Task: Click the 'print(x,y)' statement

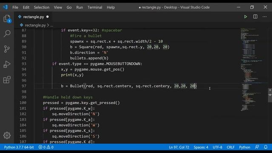Action: point(72,75)
